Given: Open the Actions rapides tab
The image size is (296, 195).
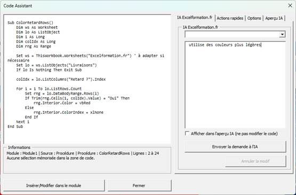Looking at the screenshot, I should (x=230, y=18).
